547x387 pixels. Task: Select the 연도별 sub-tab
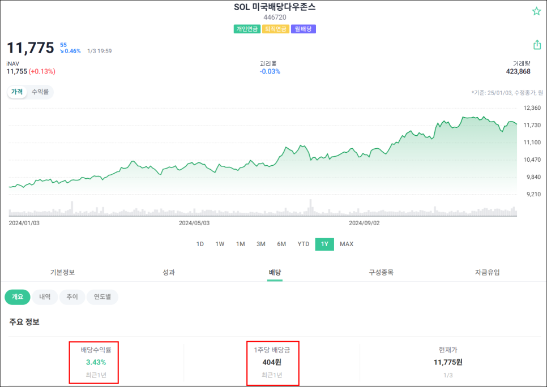click(x=102, y=296)
